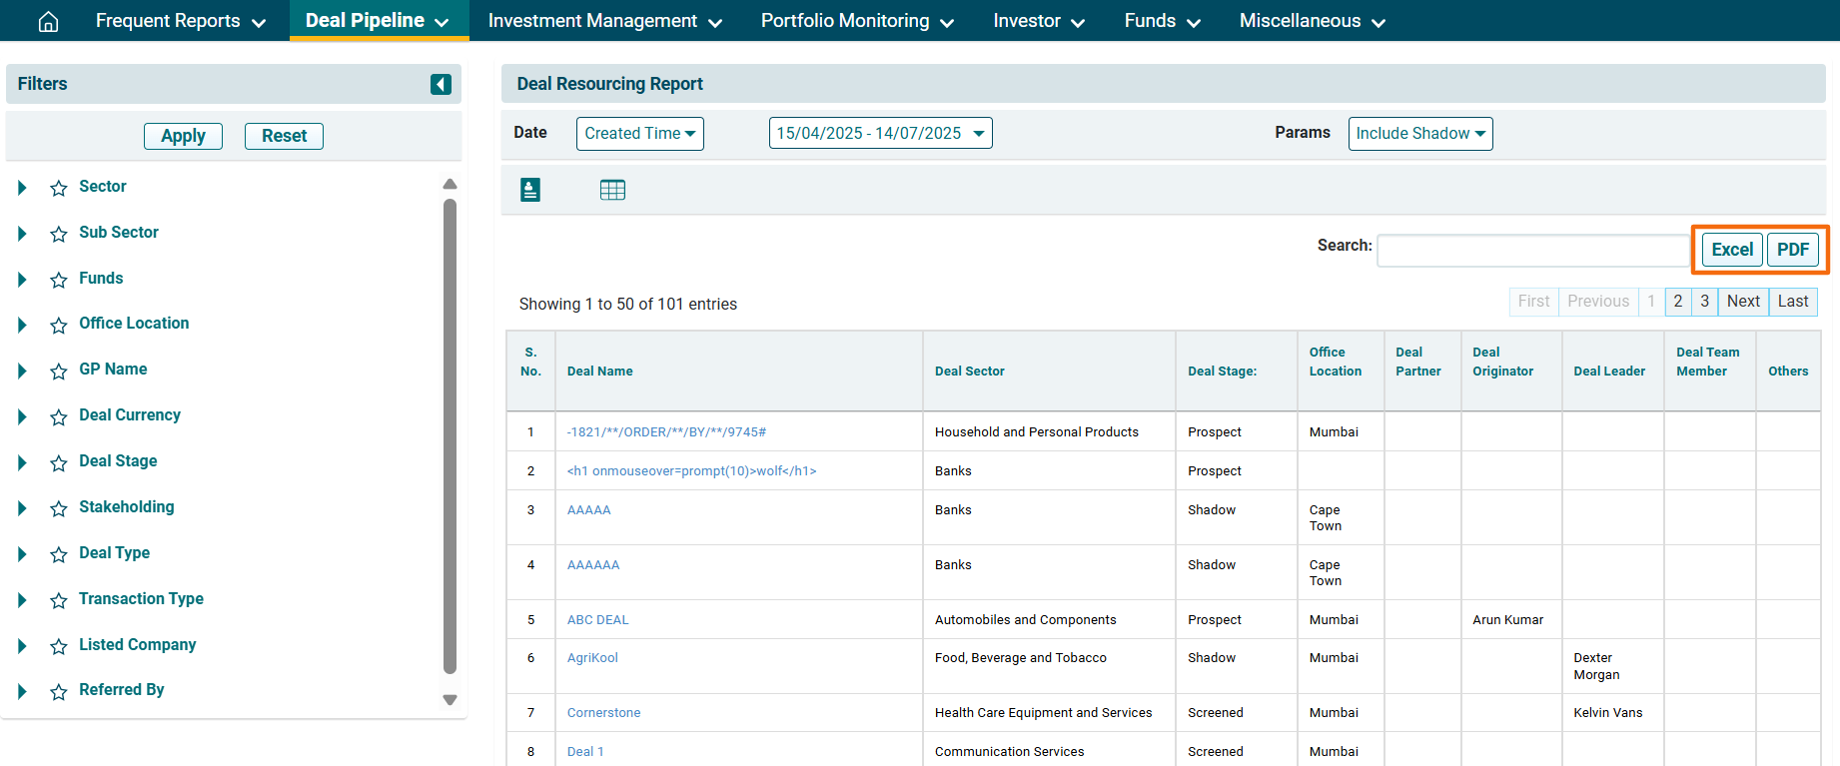Star the Sector filter as favorite
This screenshot has height=766, width=1840.
[59, 188]
